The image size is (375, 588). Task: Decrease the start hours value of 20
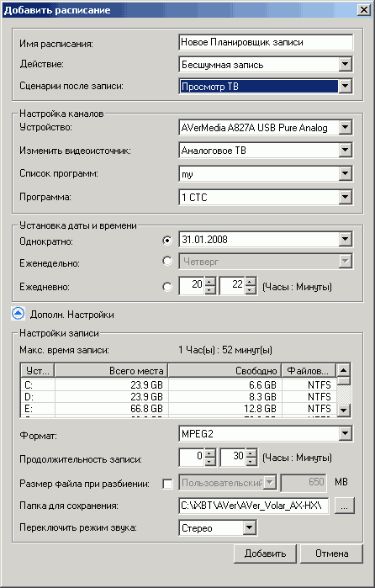click(x=211, y=290)
